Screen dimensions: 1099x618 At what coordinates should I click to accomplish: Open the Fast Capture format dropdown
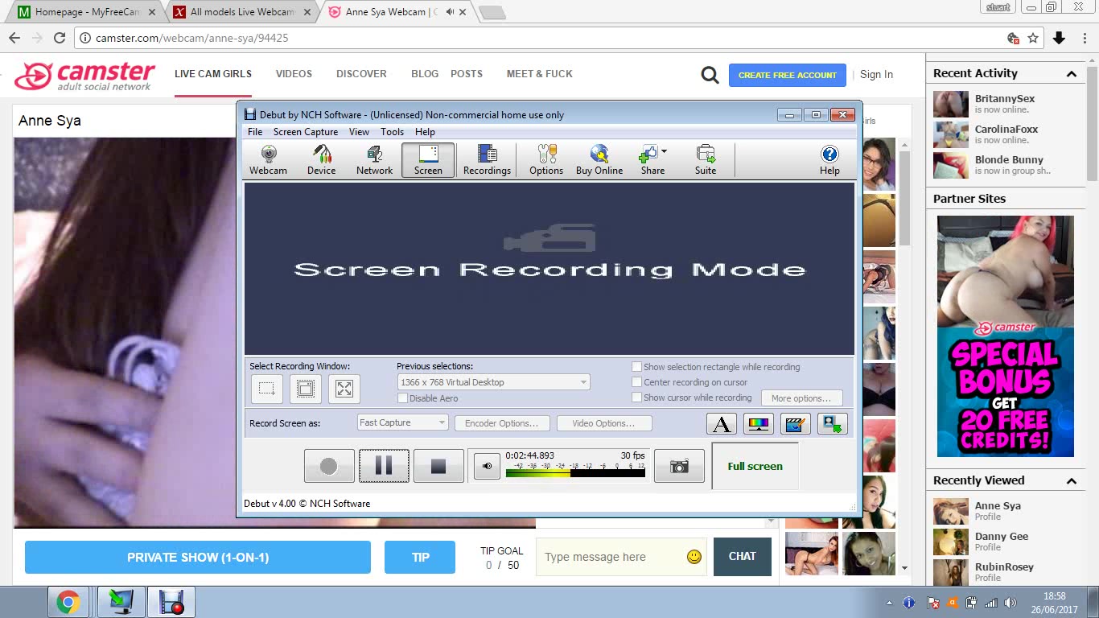pyautogui.click(x=402, y=422)
